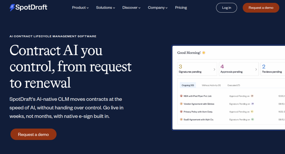
Task: Click status icon for Vendor Agreement with Globex
Action: coord(181,104)
